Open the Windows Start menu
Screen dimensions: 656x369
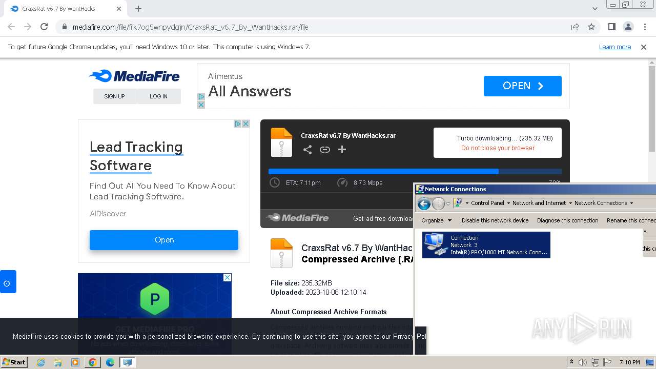(14, 362)
